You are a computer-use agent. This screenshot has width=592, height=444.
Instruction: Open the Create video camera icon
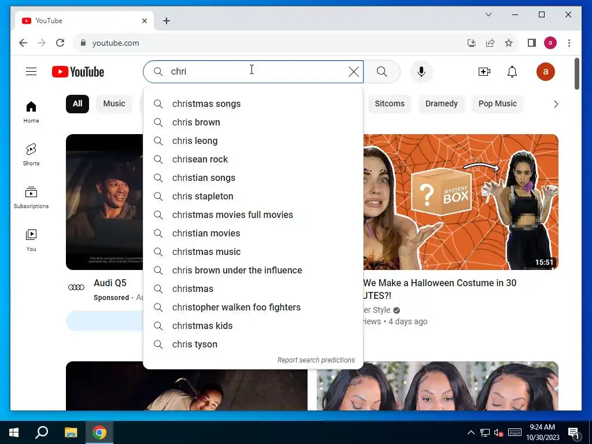click(484, 72)
